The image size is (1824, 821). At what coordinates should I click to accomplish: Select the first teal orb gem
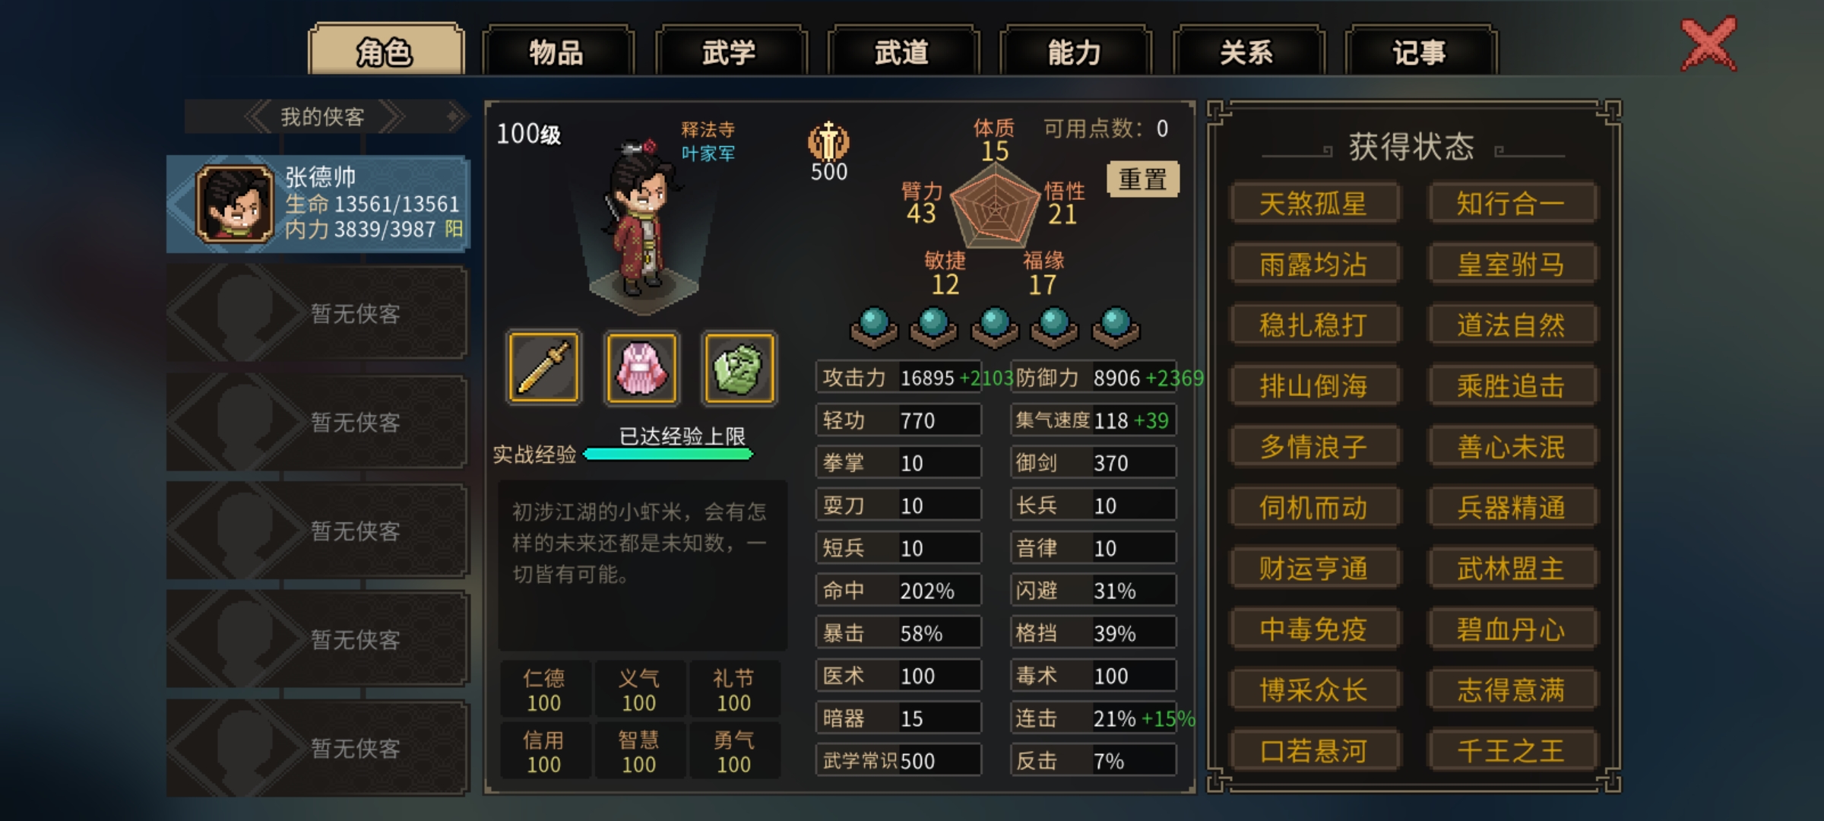pos(873,327)
